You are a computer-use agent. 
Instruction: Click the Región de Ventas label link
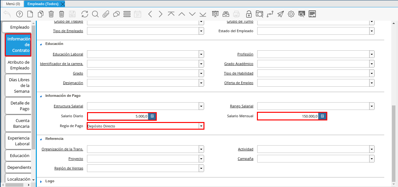[x=69, y=168]
